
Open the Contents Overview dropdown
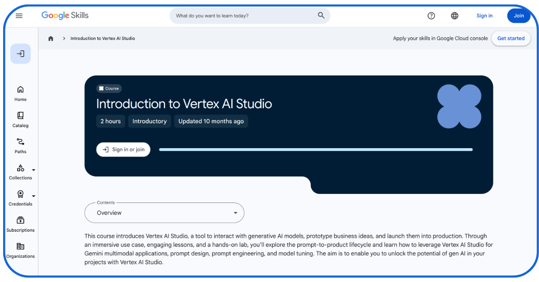coord(164,213)
